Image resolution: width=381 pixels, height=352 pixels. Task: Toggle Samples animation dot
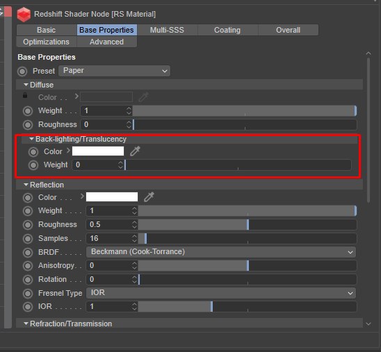28,239
